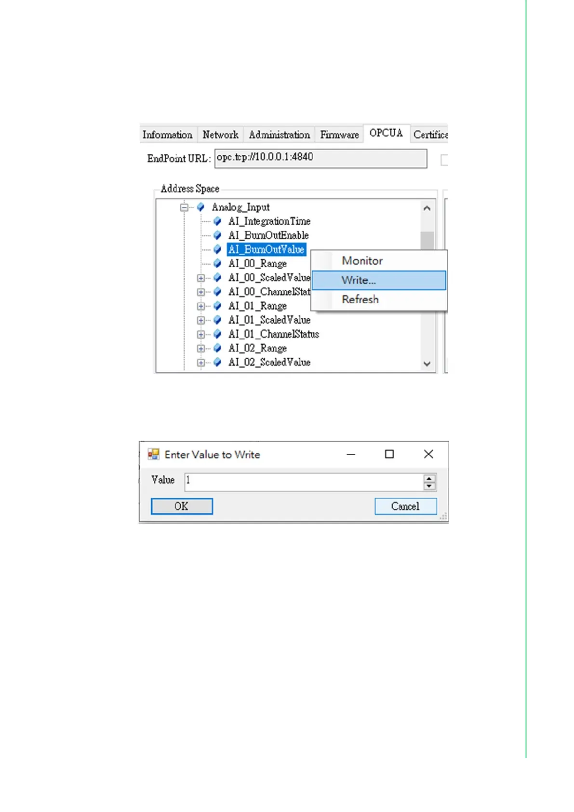Choose Write... from the context menu

(379, 280)
